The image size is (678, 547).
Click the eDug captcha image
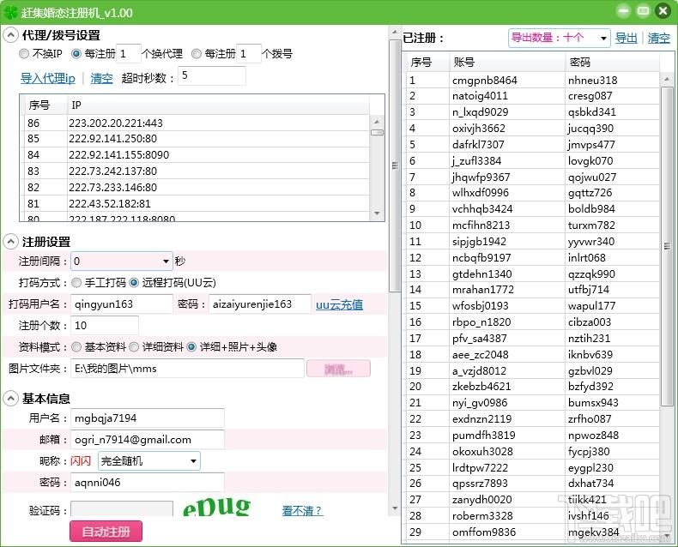[216, 507]
